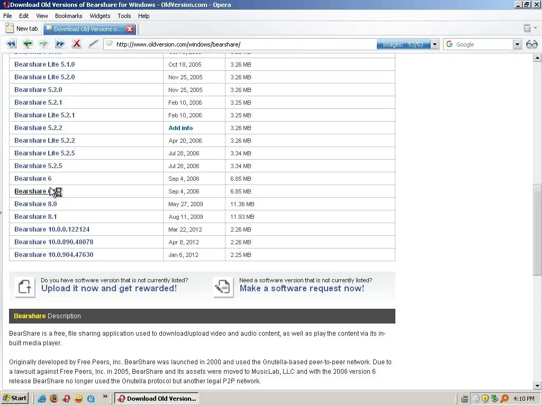Click the upload icon beside Upload it now
542x406 pixels.
click(24, 287)
